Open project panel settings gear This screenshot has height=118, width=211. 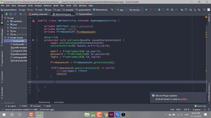20,14
